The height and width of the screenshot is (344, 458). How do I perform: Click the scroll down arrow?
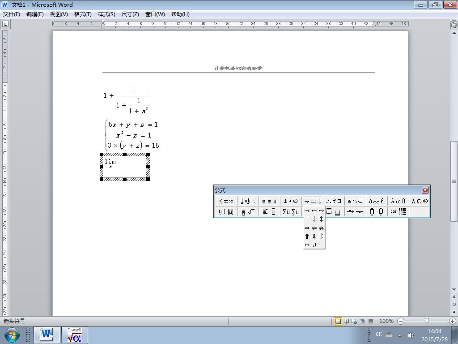click(454, 290)
